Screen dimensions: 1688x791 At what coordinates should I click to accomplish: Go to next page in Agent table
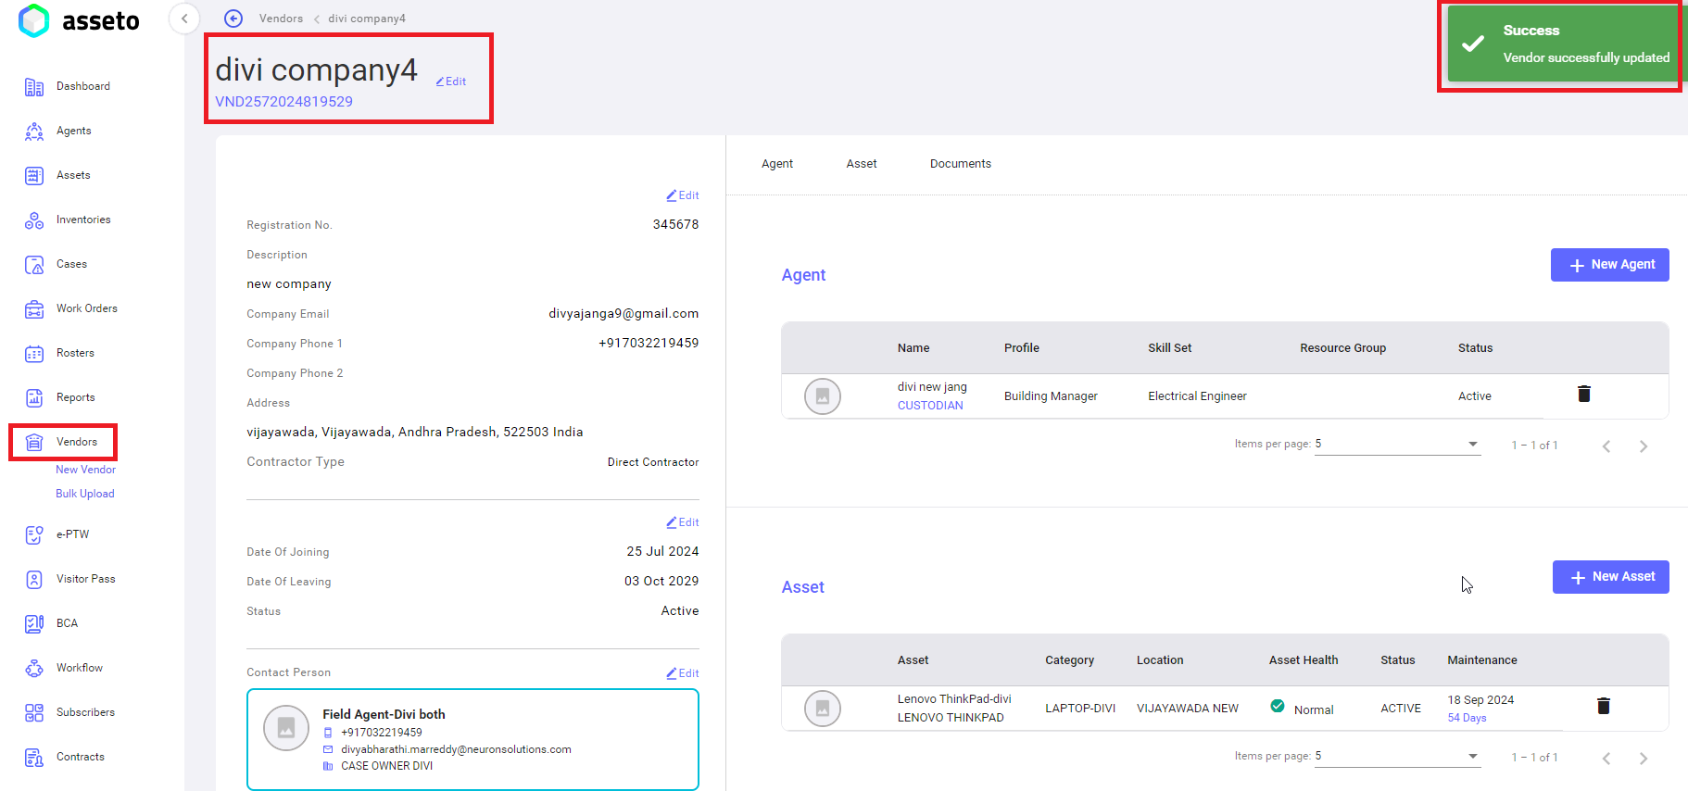(x=1644, y=446)
